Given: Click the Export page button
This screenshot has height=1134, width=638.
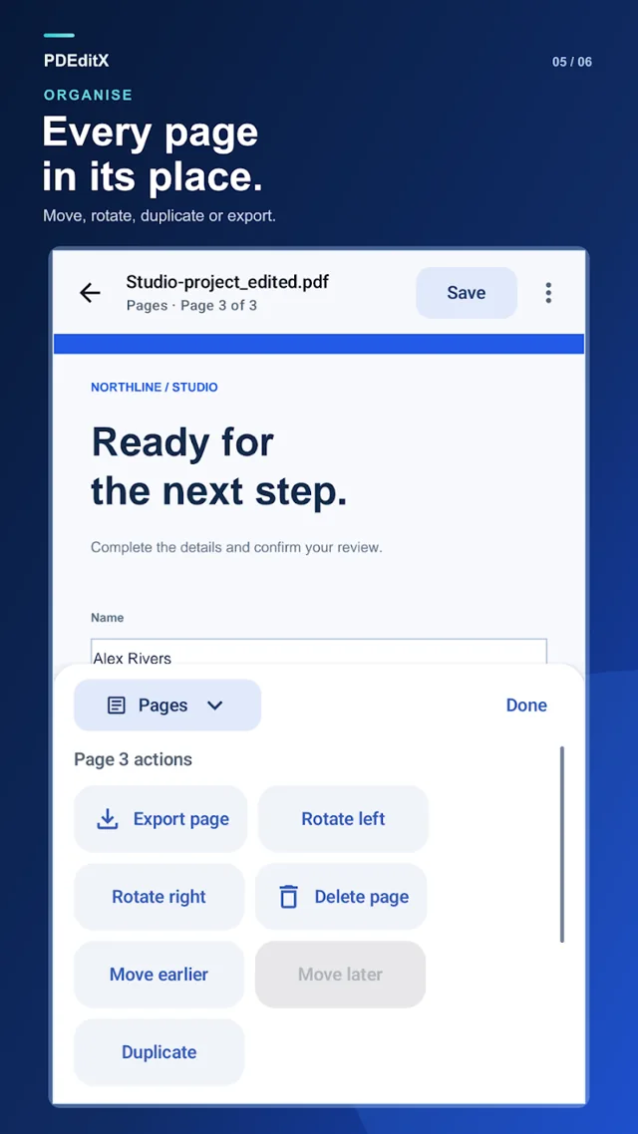Looking at the screenshot, I should click(160, 819).
